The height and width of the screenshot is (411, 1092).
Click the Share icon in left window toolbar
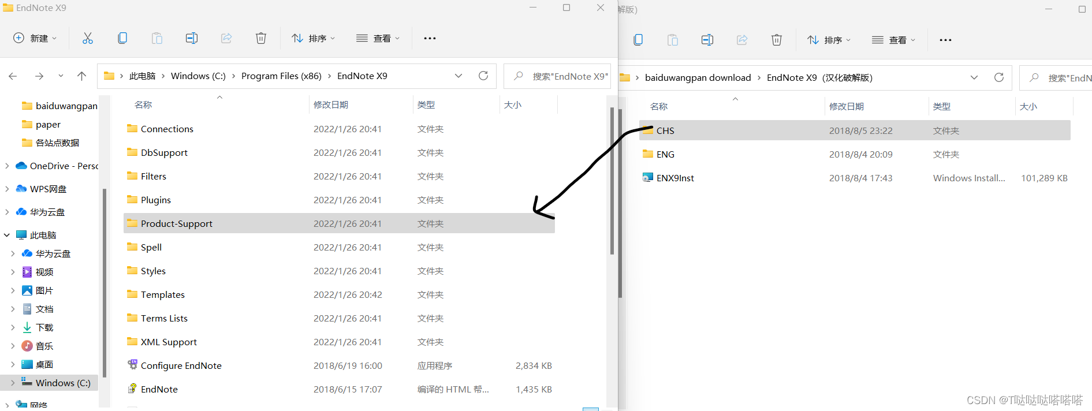click(x=226, y=38)
